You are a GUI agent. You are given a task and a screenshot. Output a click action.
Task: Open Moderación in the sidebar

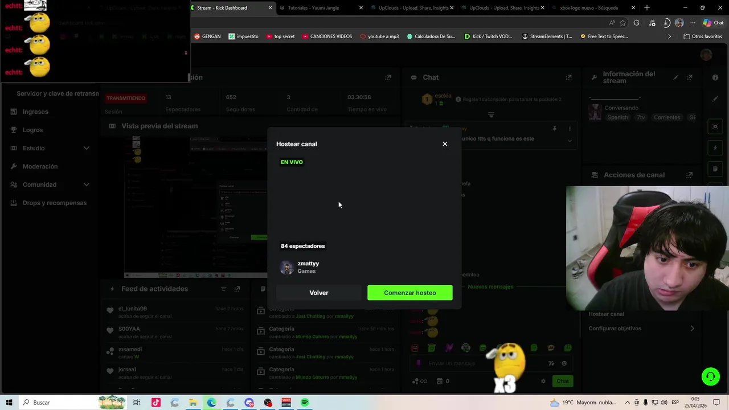pyautogui.click(x=40, y=166)
